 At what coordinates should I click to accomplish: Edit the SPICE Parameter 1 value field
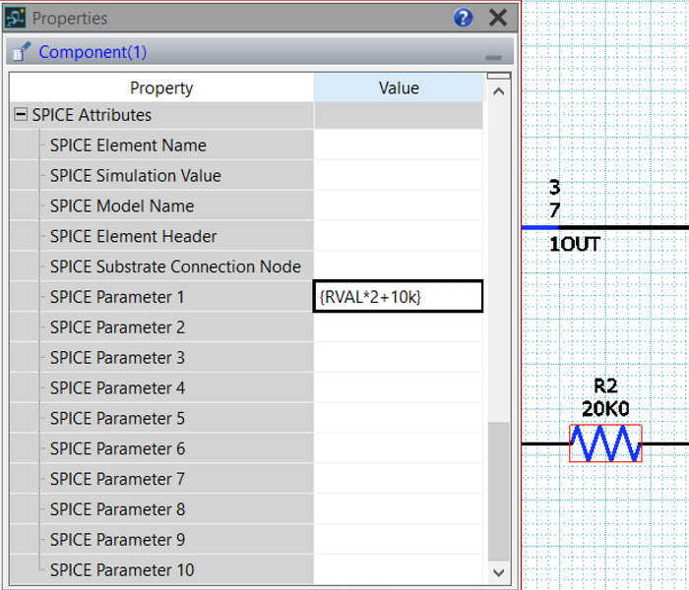(398, 297)
